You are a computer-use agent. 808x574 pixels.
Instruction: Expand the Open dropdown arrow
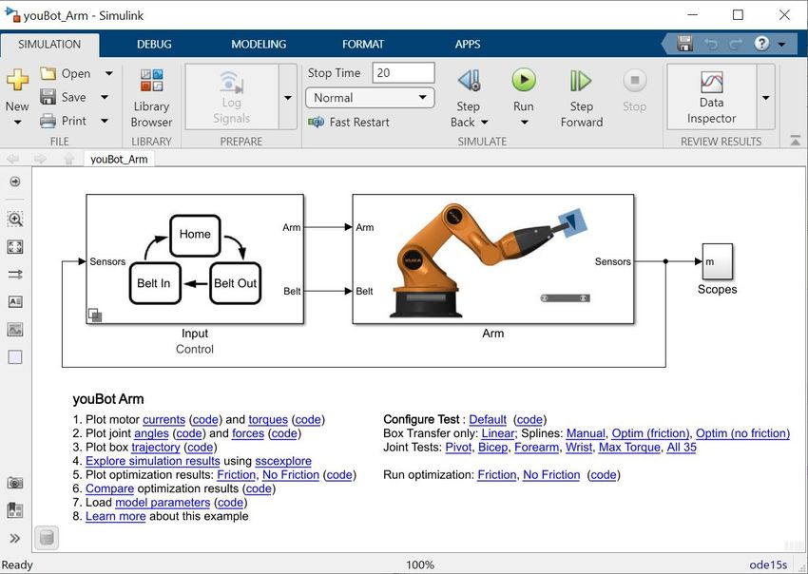[108, 74]
